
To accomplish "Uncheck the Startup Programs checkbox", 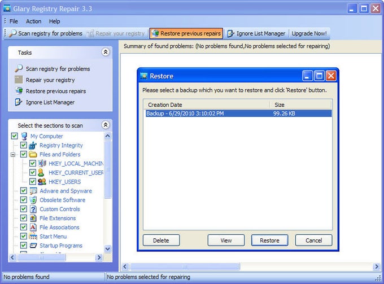I will pyautogui.click(x=24, y=245).
